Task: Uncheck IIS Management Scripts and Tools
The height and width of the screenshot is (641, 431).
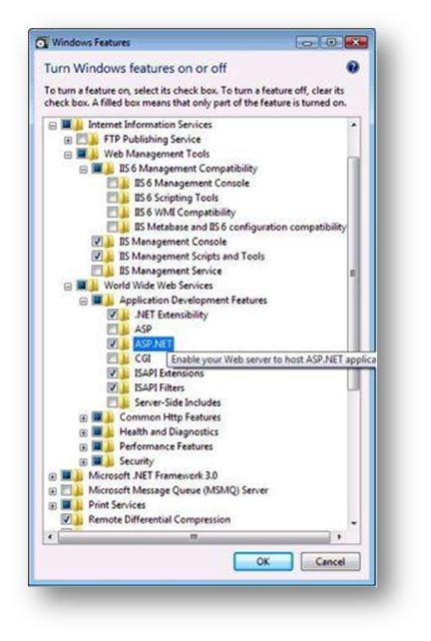Action: pyautogui.click(x=97, y=256)
